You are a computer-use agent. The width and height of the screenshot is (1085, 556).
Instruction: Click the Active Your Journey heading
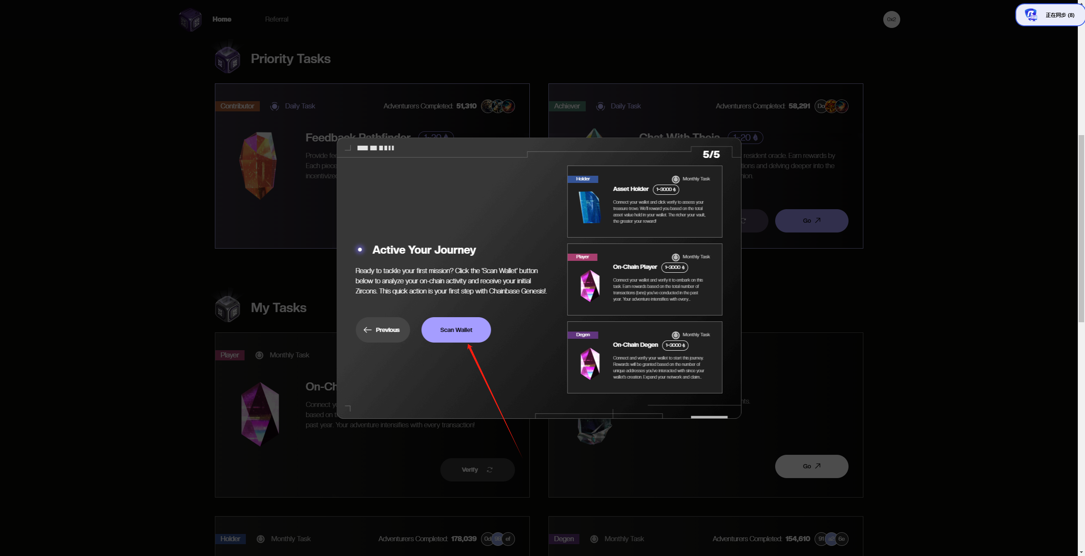[x=424, y=250]
